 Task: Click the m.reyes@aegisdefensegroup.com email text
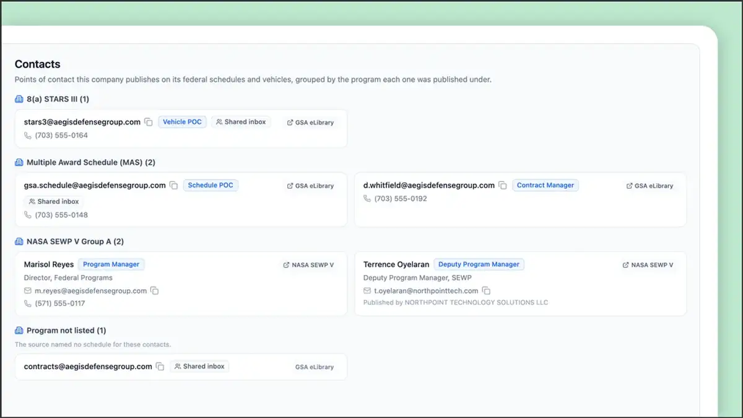[x=90, y=290]
